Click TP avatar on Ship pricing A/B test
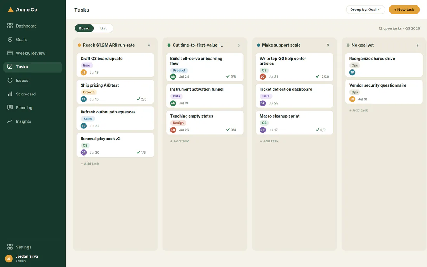The width and height of the screenshot is (427, 267). pos(83,99)
